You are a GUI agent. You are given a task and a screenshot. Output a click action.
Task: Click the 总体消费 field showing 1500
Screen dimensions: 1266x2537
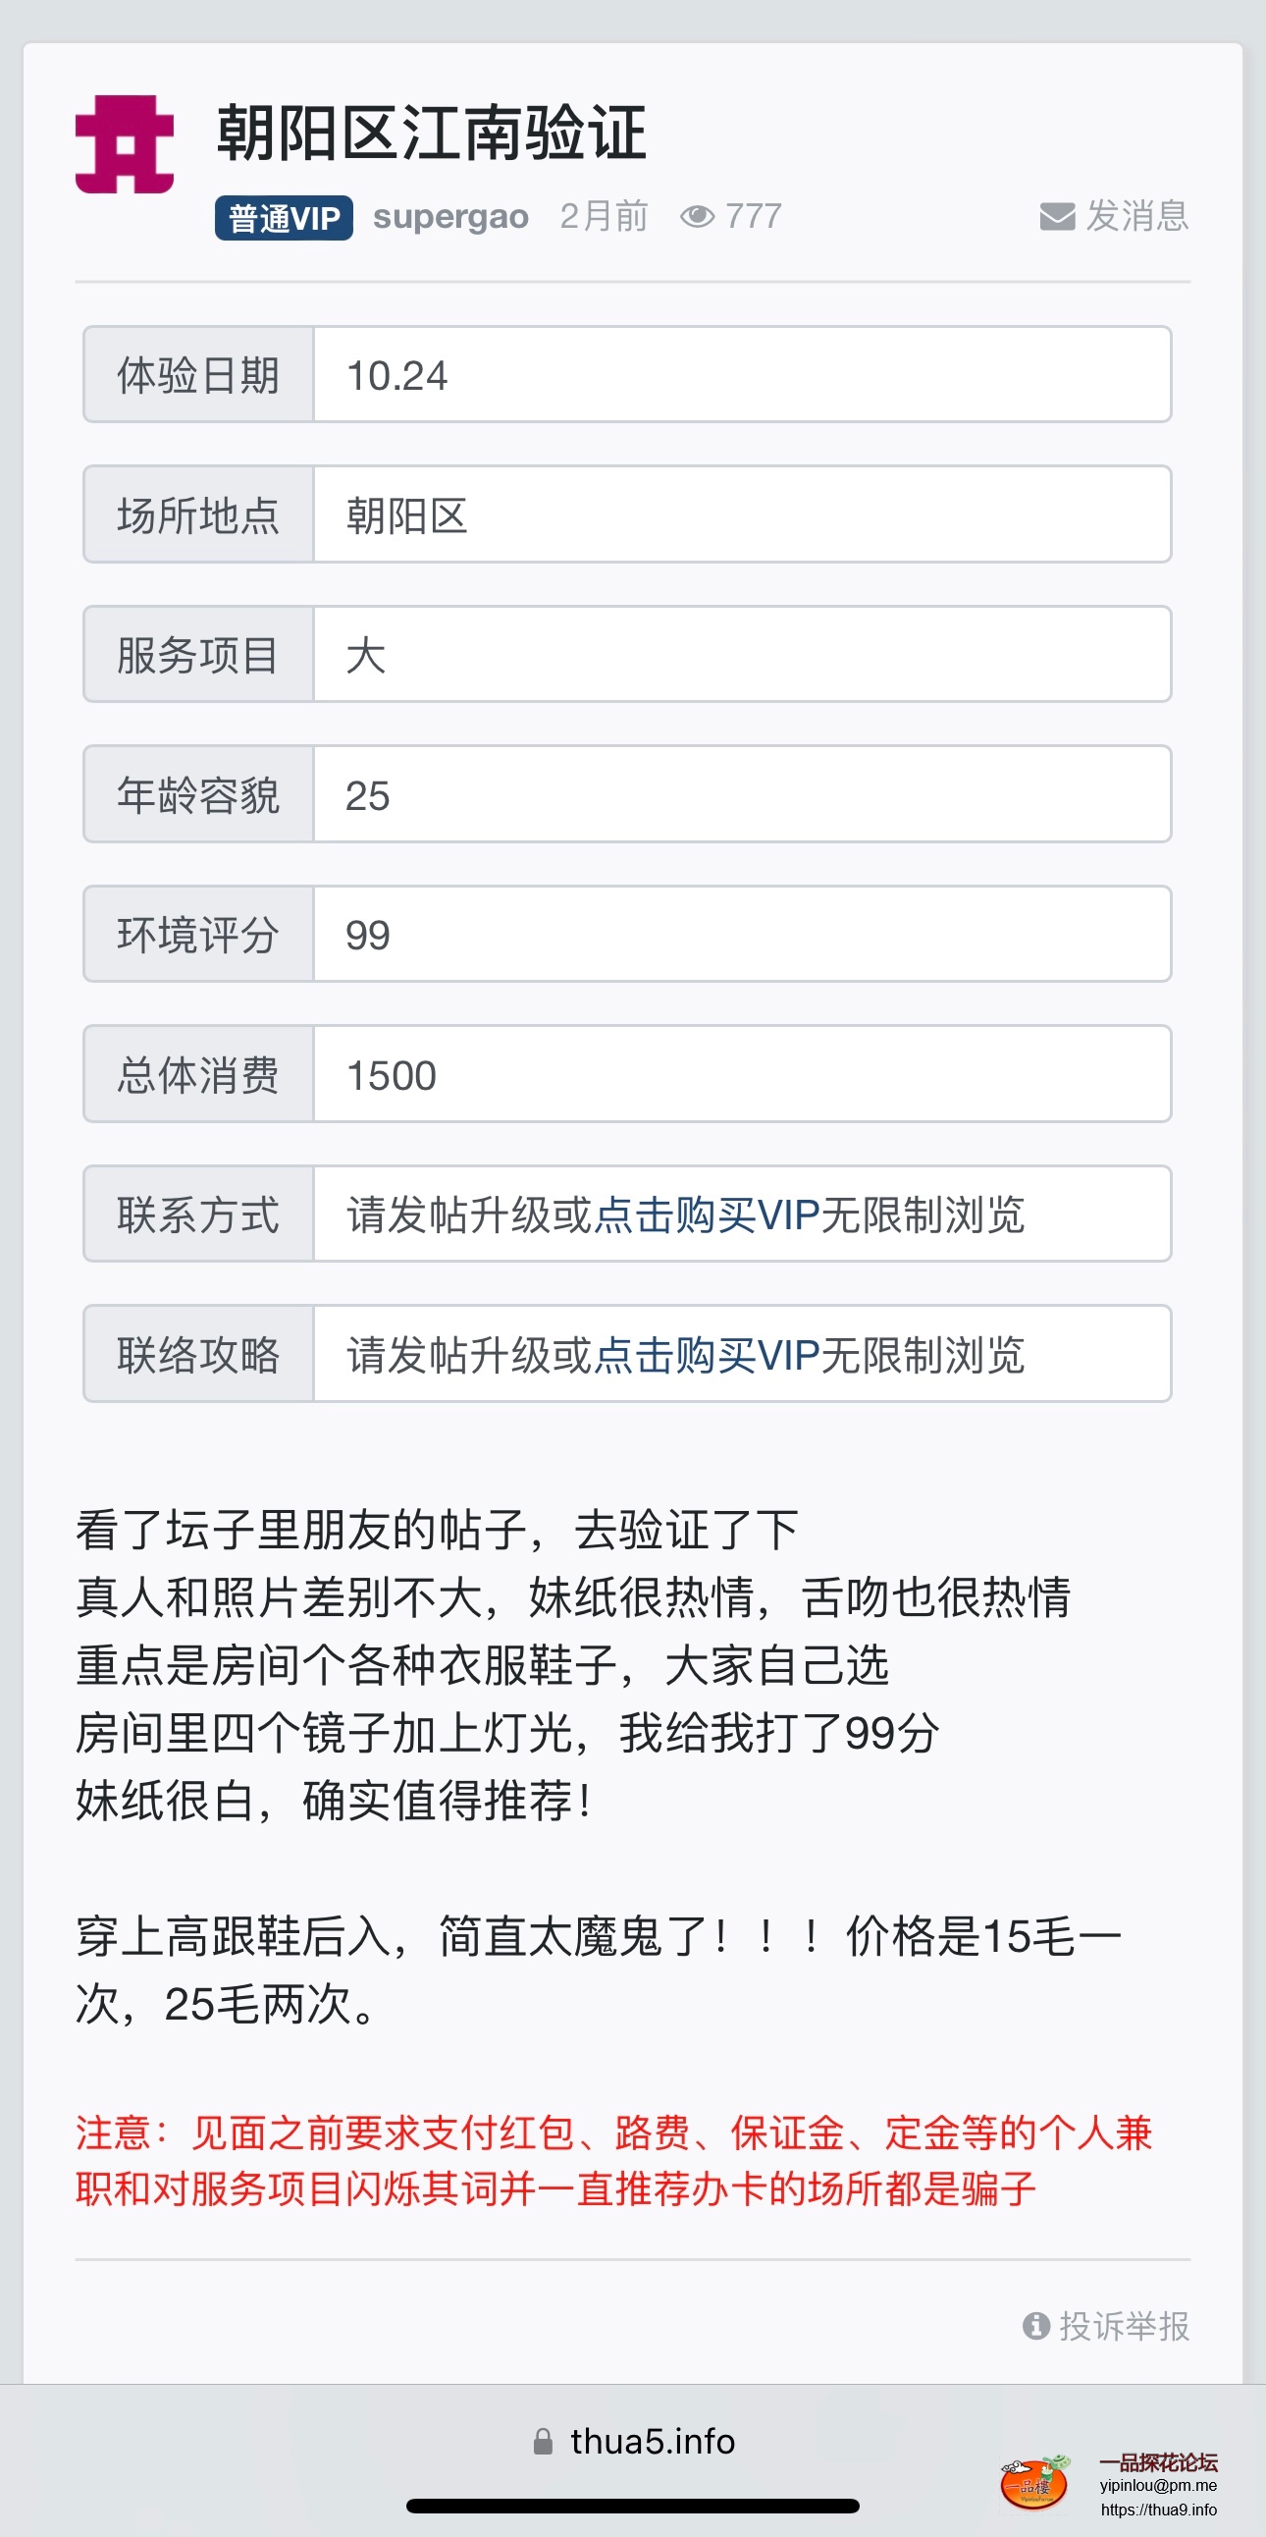[741, 1074]
